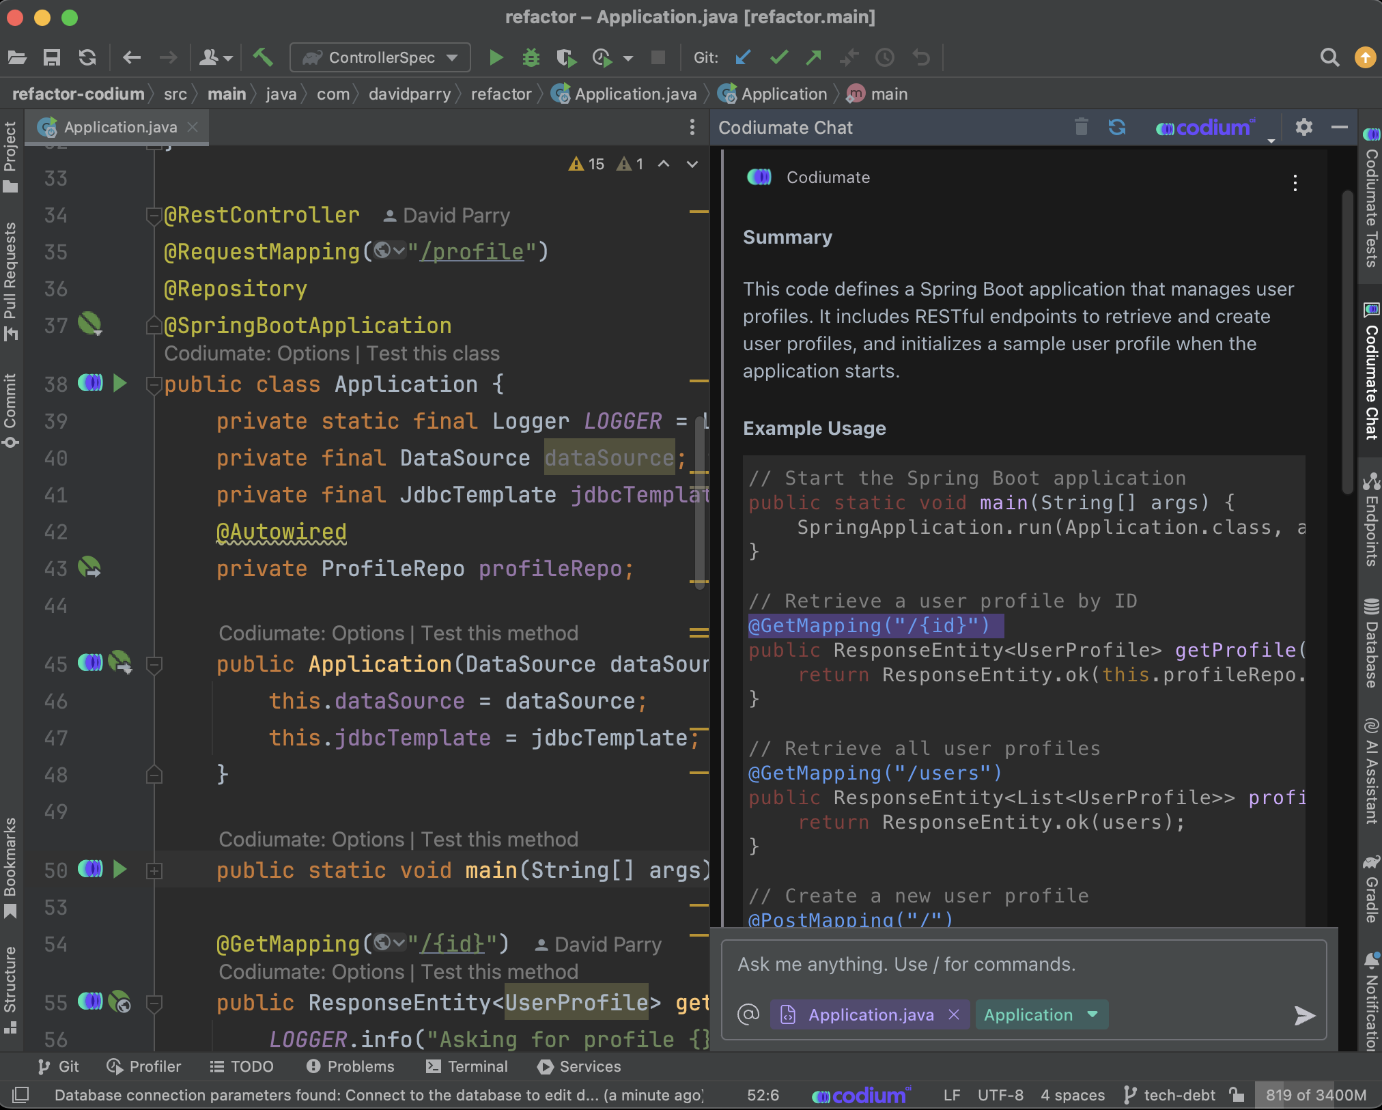The image size is (1382, 1110).
Task: Go to next highlighted error arrow
Action: click(x=692, y=164)
